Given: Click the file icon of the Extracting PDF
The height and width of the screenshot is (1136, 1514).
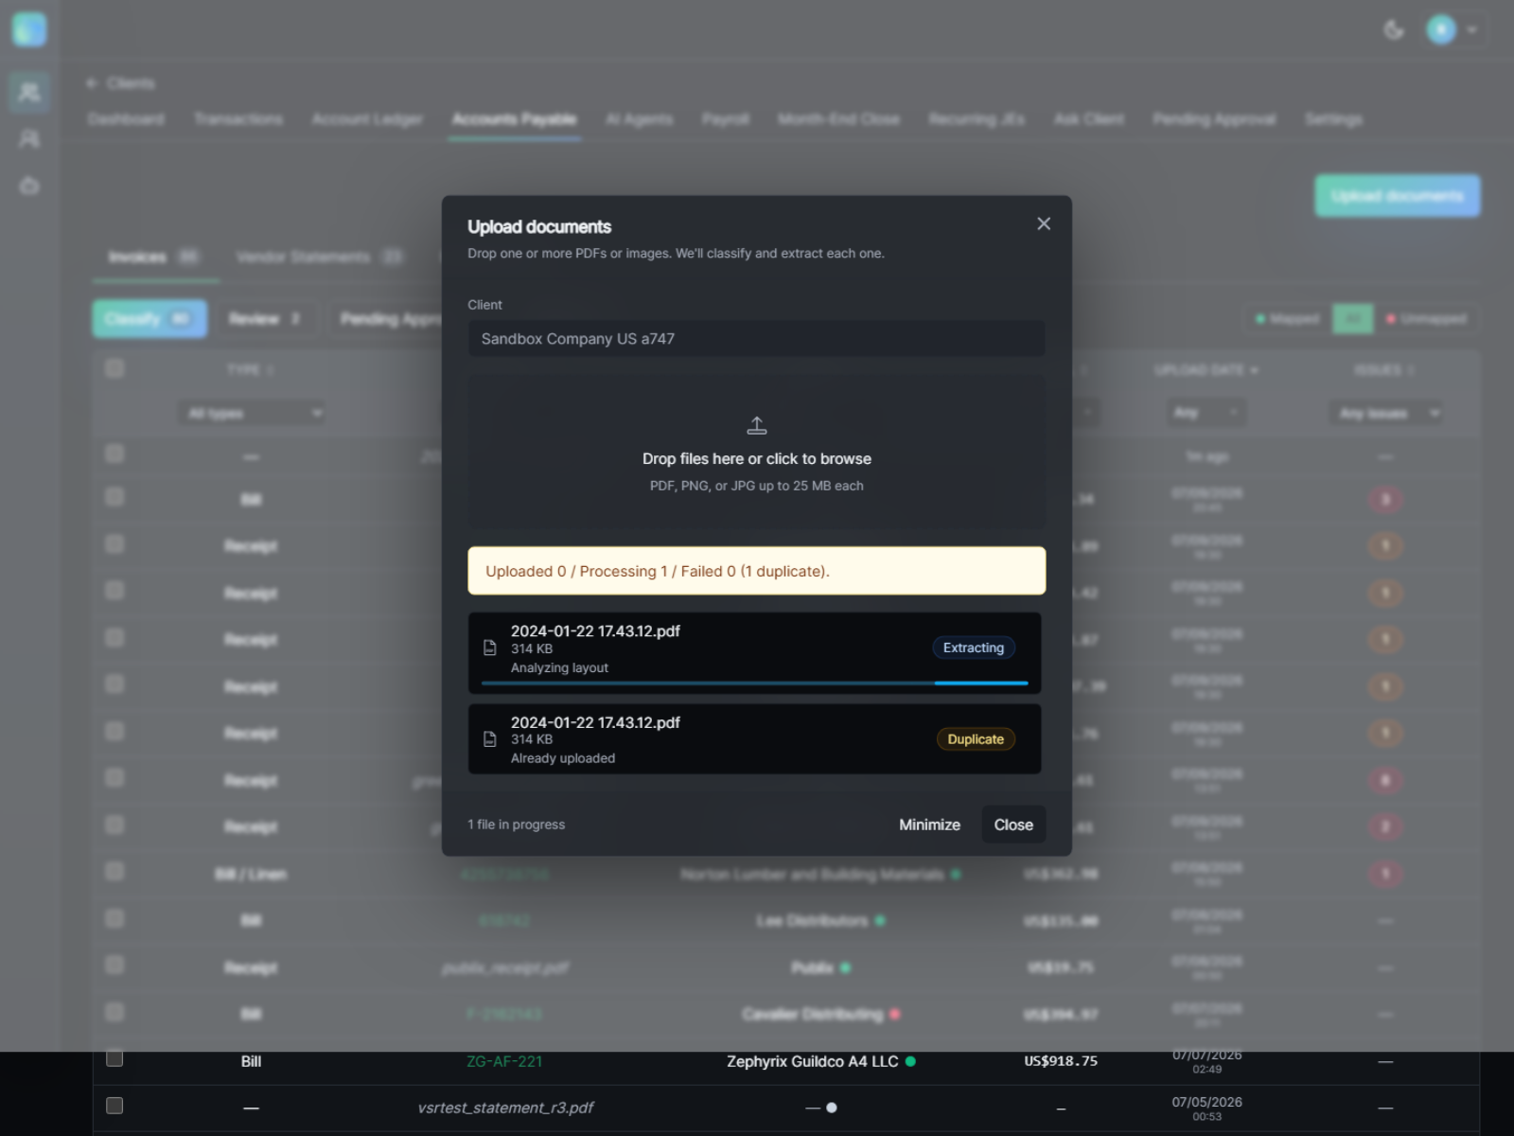Looking at the screenshot, I should pyautogui.click(x=490, y=648).
